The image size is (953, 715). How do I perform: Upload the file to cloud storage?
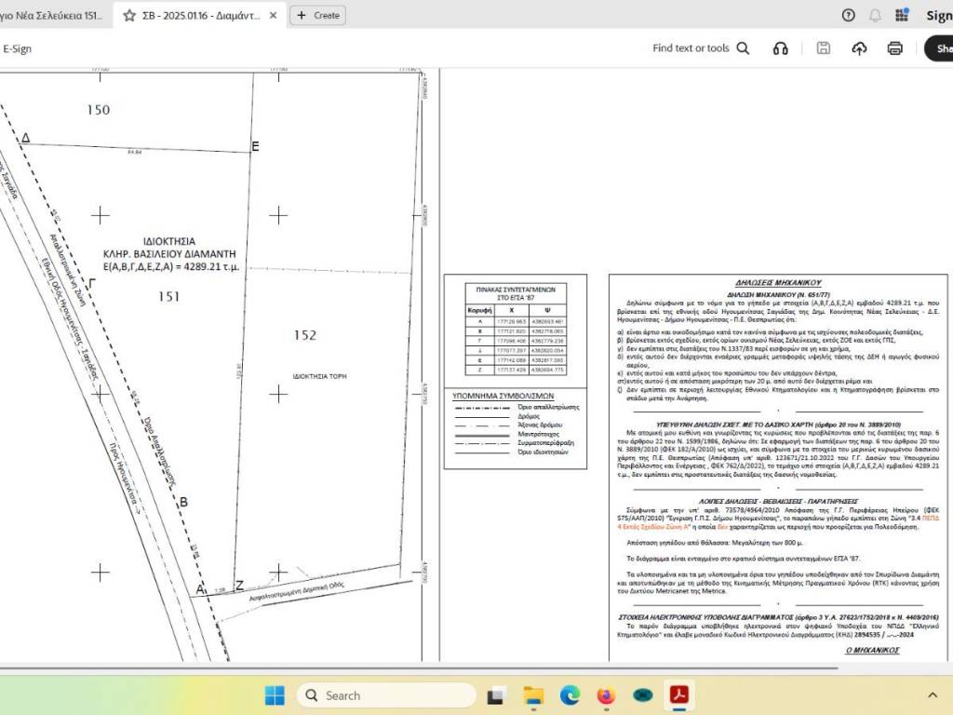click(859, 48)
